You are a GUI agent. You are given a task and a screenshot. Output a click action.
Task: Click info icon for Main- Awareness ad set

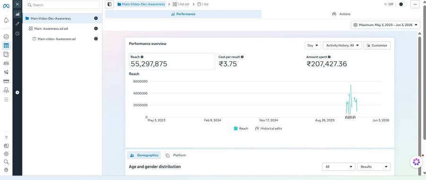tap(96, 28)
